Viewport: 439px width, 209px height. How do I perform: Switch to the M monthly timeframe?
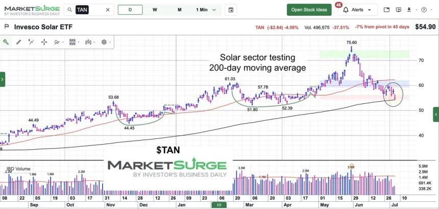pos(180,10)
